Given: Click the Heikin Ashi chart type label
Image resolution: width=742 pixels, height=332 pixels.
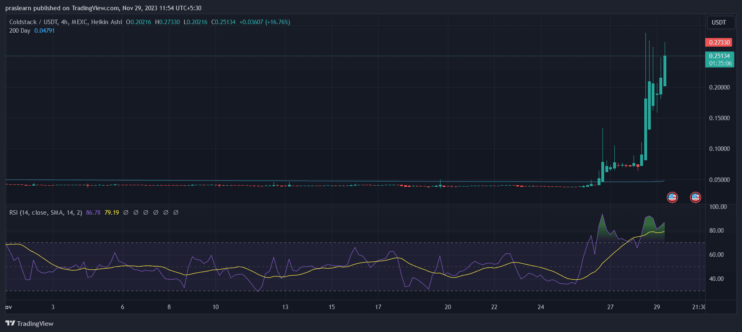Looking at the screenshot, I should click(106, 22).
